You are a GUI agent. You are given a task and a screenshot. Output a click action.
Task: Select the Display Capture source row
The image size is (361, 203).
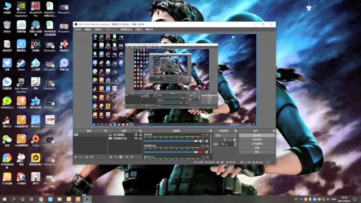tap(125, 134)
